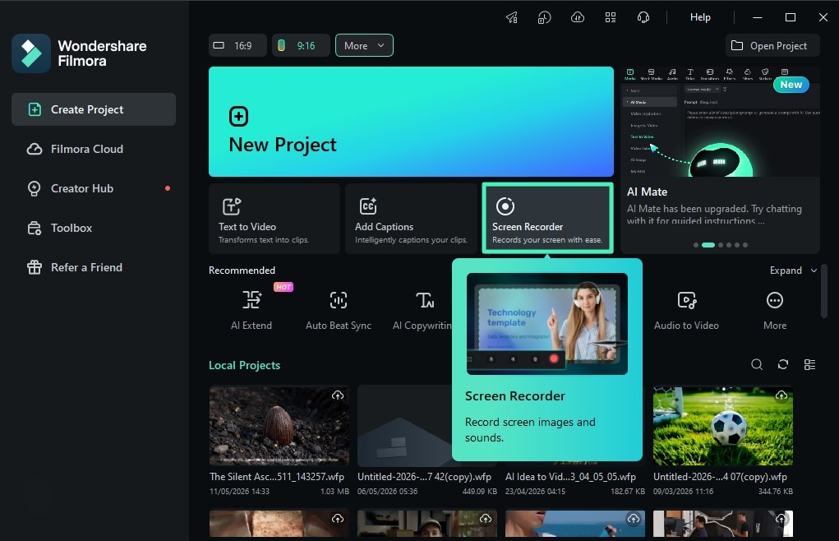839x541 pixels.
Task: Open the More aspect ratio dropdown
Action: [x=364, y=45]
